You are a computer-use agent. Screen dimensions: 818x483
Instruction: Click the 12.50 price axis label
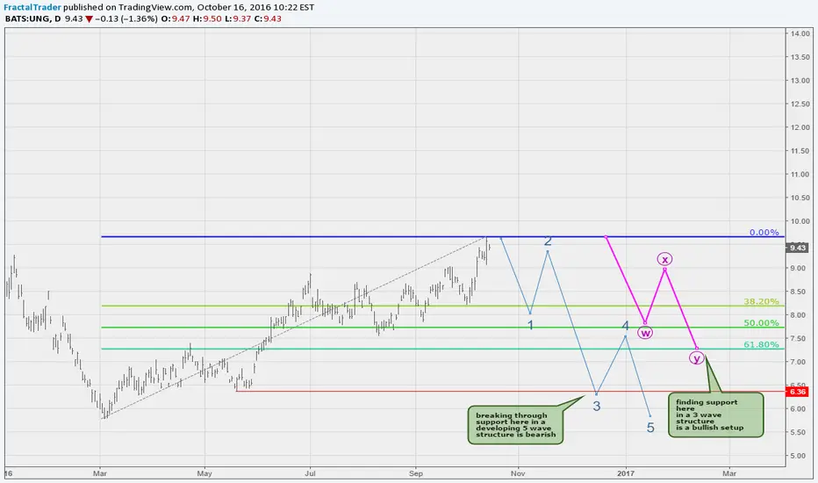800,104
